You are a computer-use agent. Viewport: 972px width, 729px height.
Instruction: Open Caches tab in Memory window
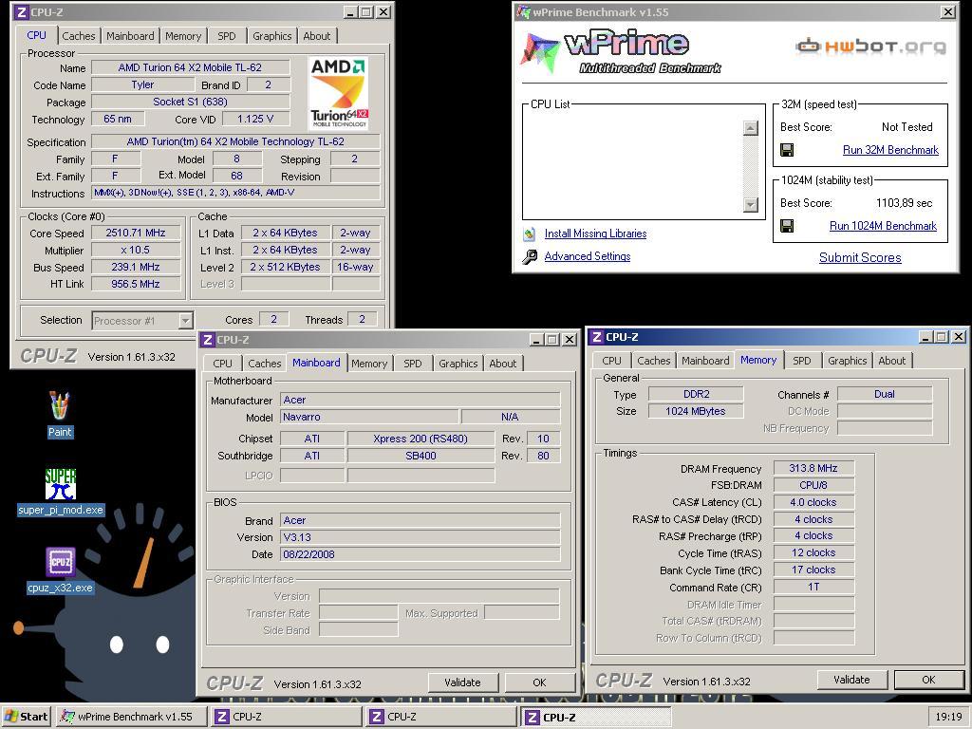654,360
